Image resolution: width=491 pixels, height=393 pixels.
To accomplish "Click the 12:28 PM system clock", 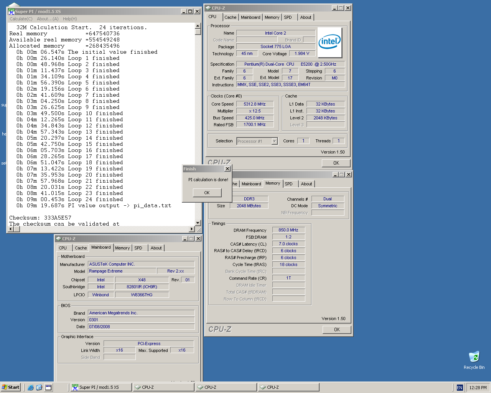I will point(478,388).
